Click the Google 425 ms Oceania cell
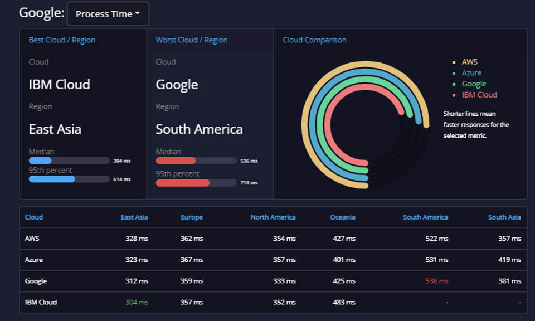The image size is (535, 321). pos(344,281)
